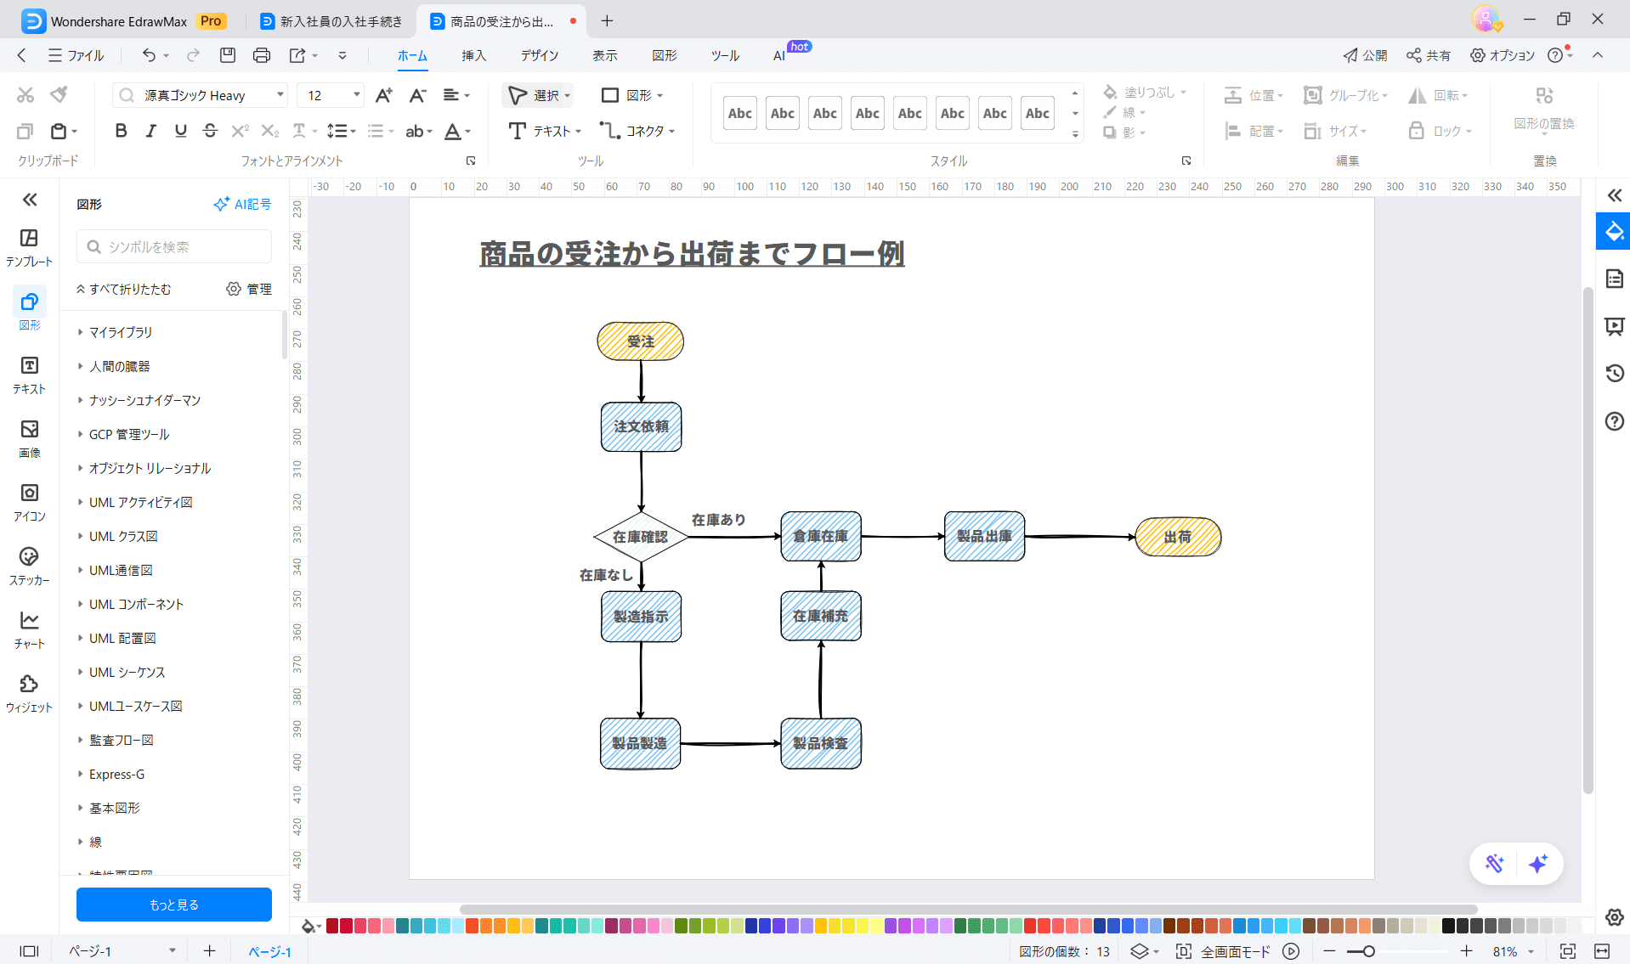This screenshot has height=964, width=1630.
Task: Click the Cut scissors icon
Action: (x=25, y=94)
